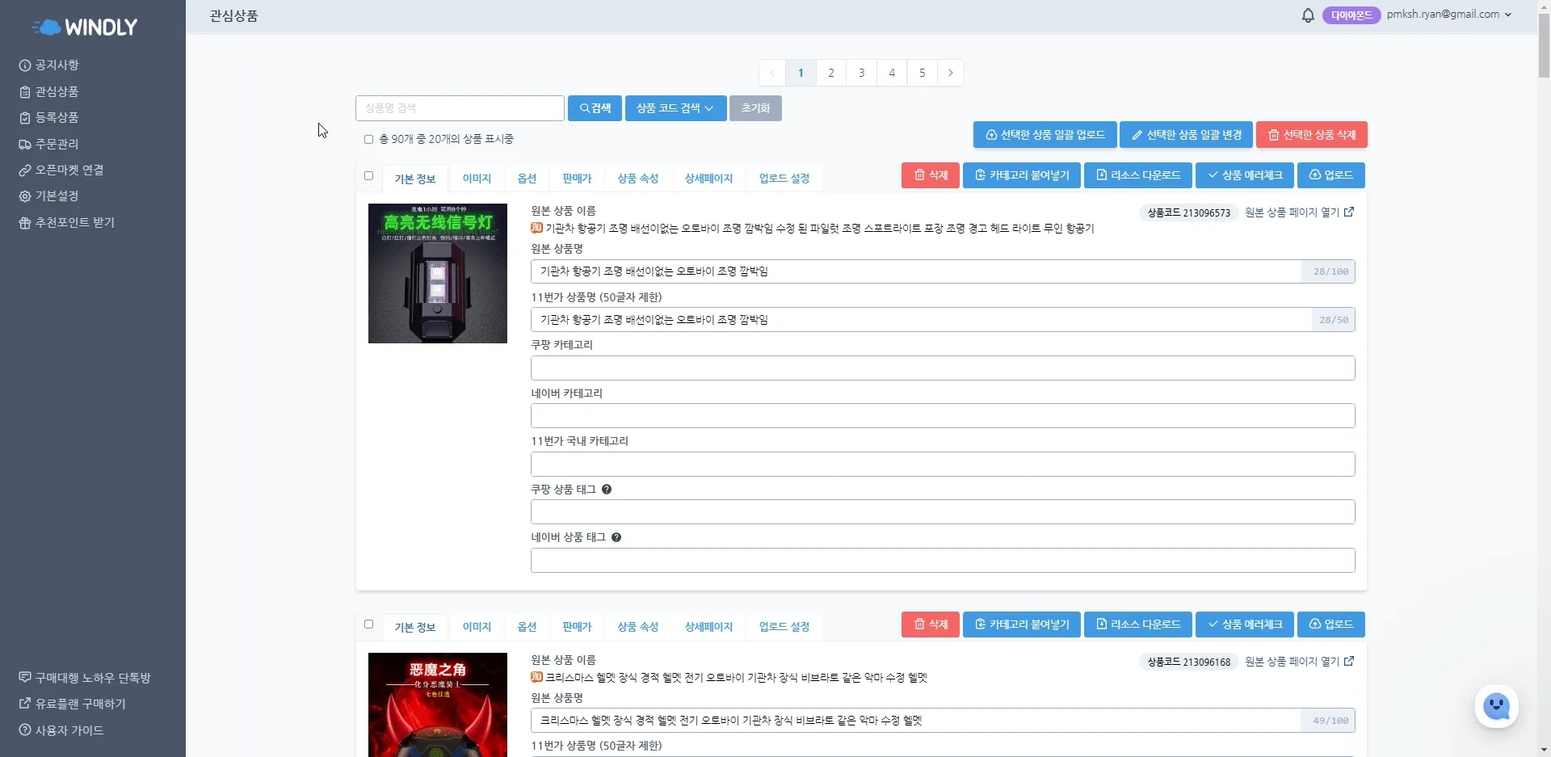Run 상품 에러체크 on first product

click(x=1245, y=175)
